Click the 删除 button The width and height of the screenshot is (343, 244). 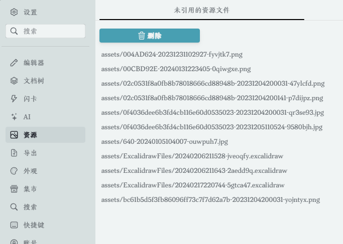[x=150, y=36]
